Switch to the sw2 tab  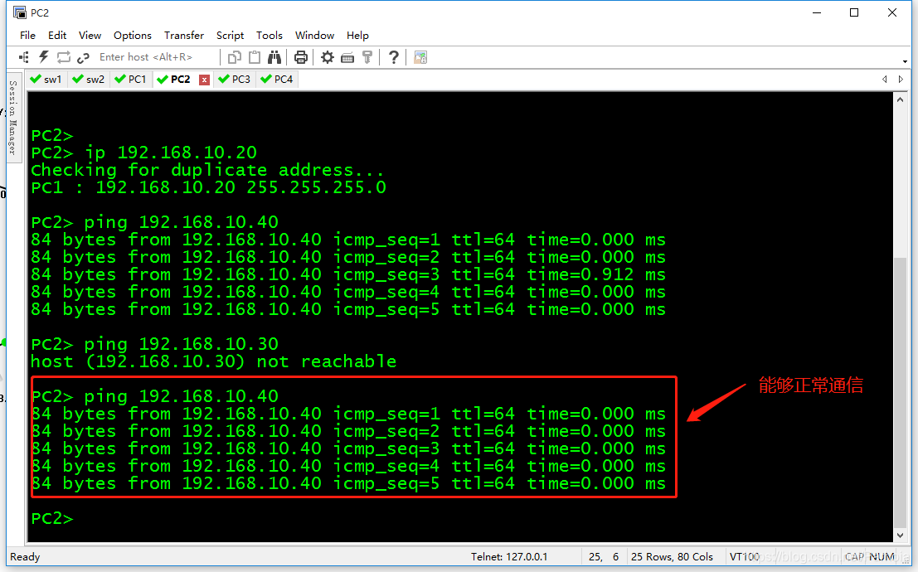click(89, 79)
